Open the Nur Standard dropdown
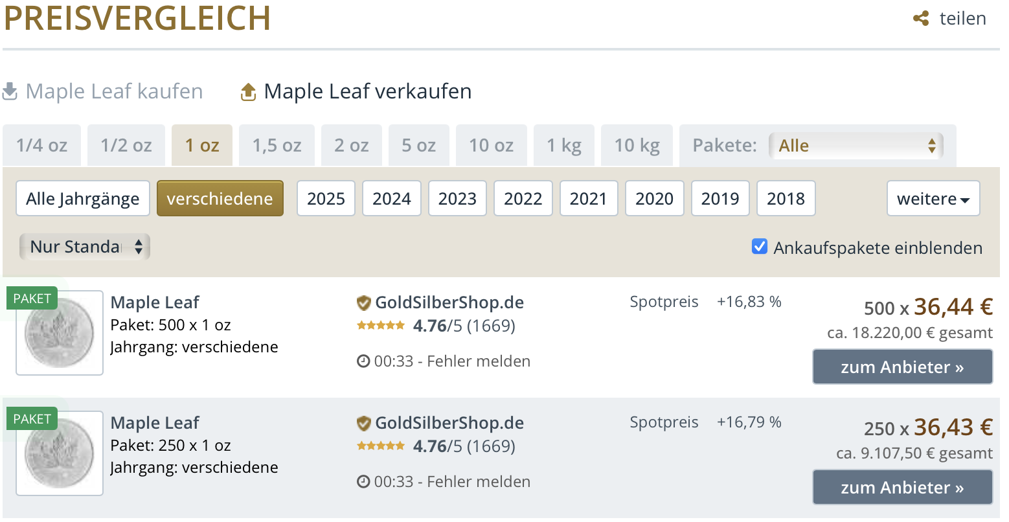 pos(84,247)
